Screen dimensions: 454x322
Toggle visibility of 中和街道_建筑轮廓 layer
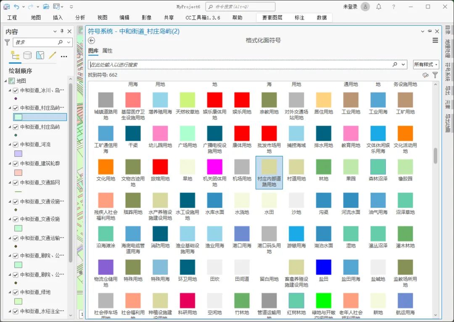16,164
